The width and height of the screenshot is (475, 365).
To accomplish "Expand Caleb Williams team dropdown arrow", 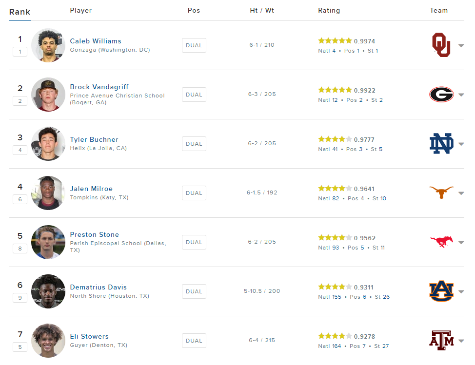I will (461, 46).
